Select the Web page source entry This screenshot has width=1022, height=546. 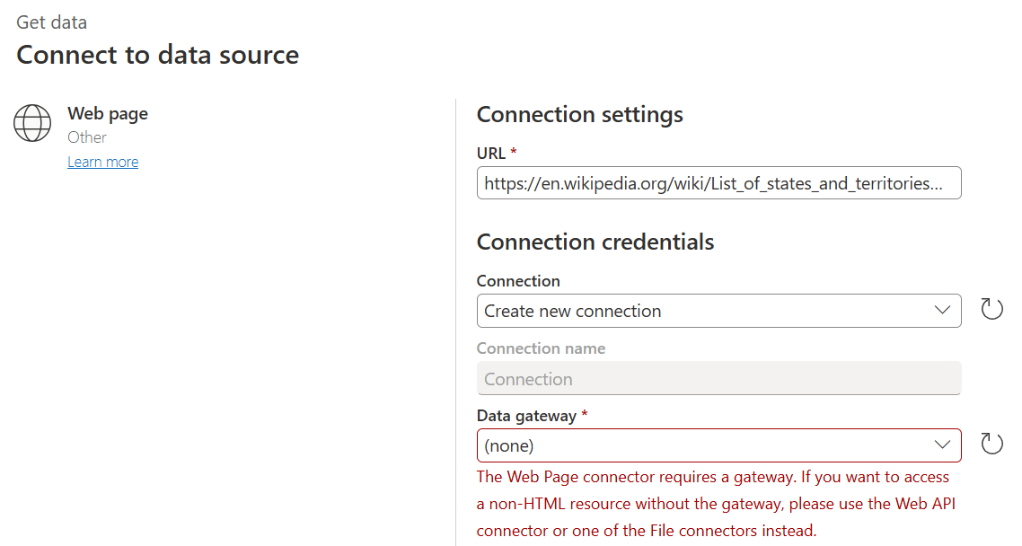pyautogui.click(x=107, y=113)
